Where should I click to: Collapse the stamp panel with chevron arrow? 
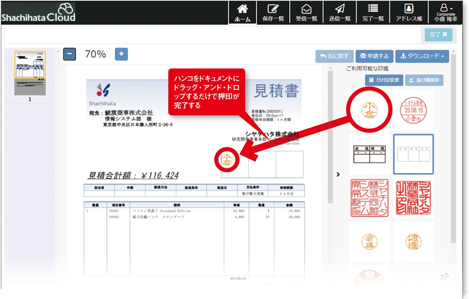[x=338, y=175]
